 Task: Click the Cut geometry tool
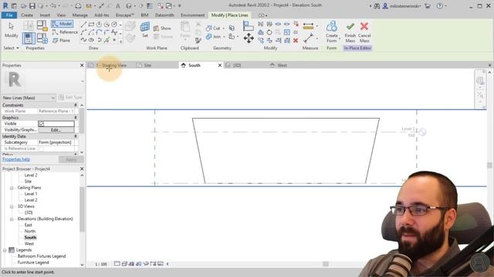point(214,28)
